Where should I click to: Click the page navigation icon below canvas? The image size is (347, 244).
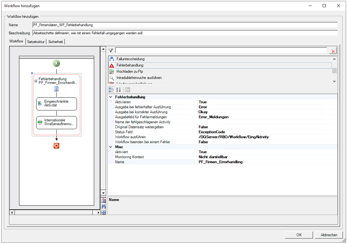pyautogui.click(x=103, y=200)
